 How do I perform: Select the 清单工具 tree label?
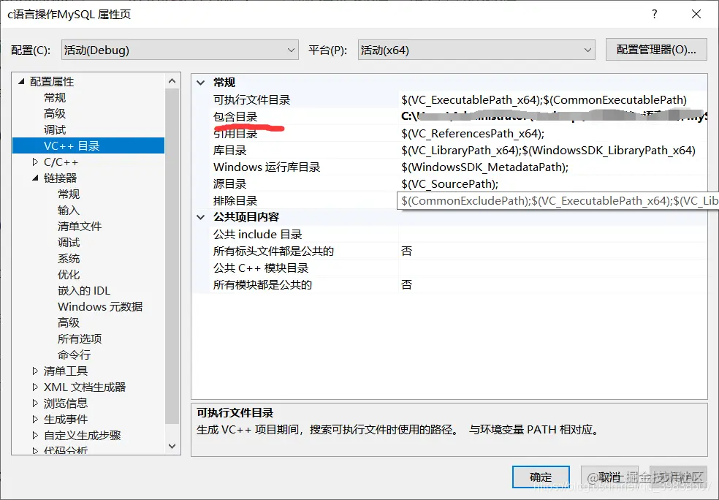click(x=66, y=371)
